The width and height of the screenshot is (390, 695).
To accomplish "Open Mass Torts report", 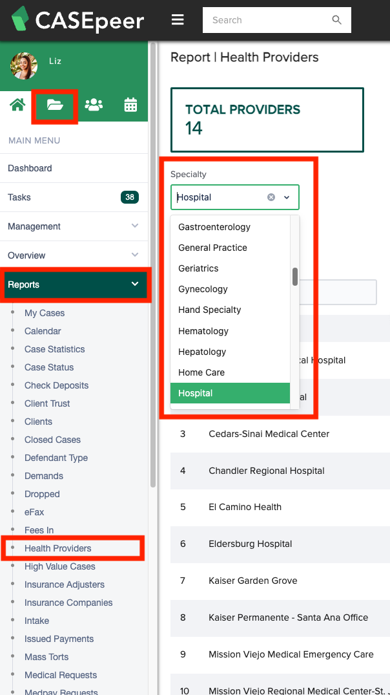I will coord(46,658).
